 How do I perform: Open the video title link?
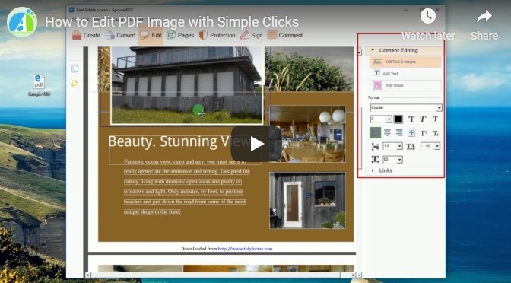pyautogui.click(x=172, y=22)
